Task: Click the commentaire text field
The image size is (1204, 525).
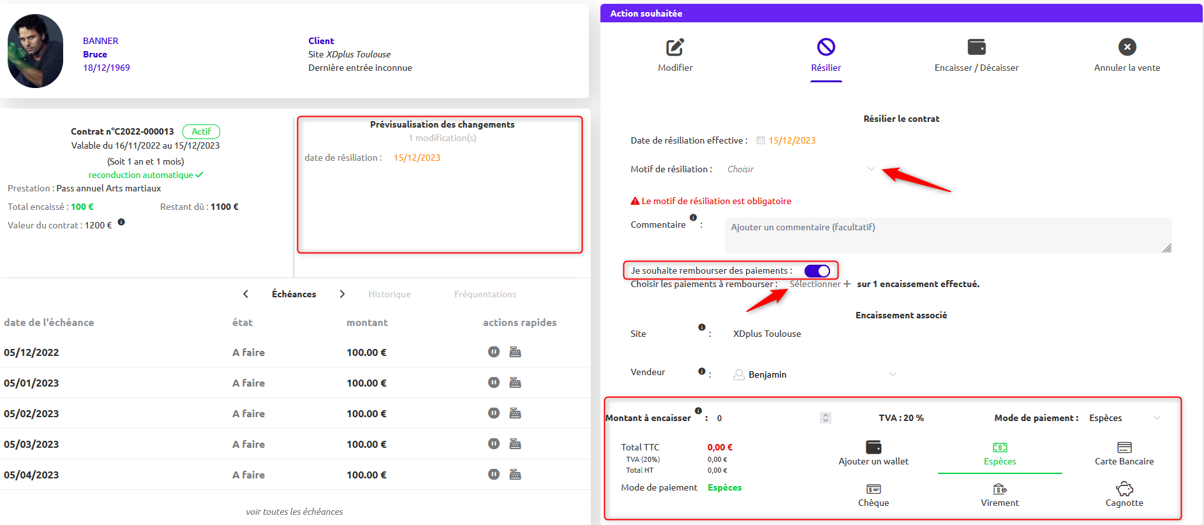Action: click(948, 235)
